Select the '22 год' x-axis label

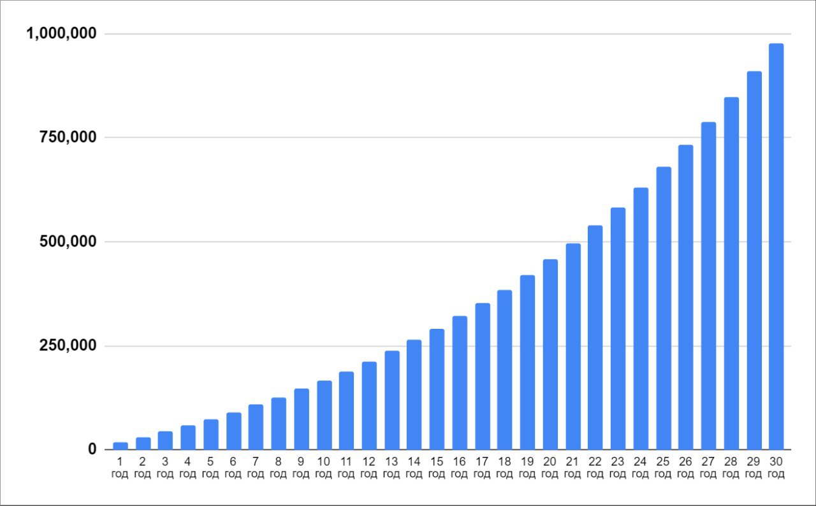[x=595, y=467]
